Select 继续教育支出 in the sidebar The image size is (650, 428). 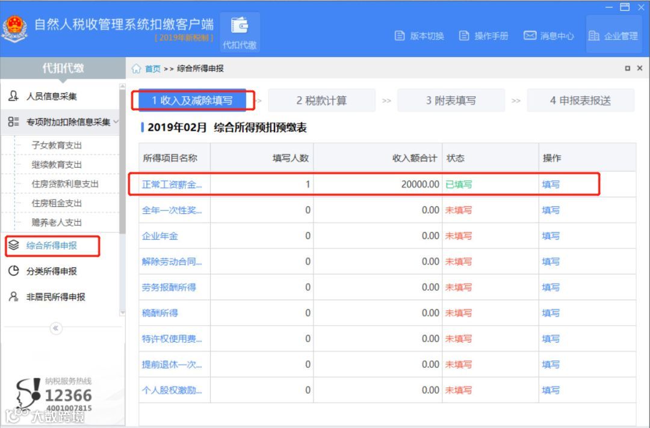pos(57,164)
